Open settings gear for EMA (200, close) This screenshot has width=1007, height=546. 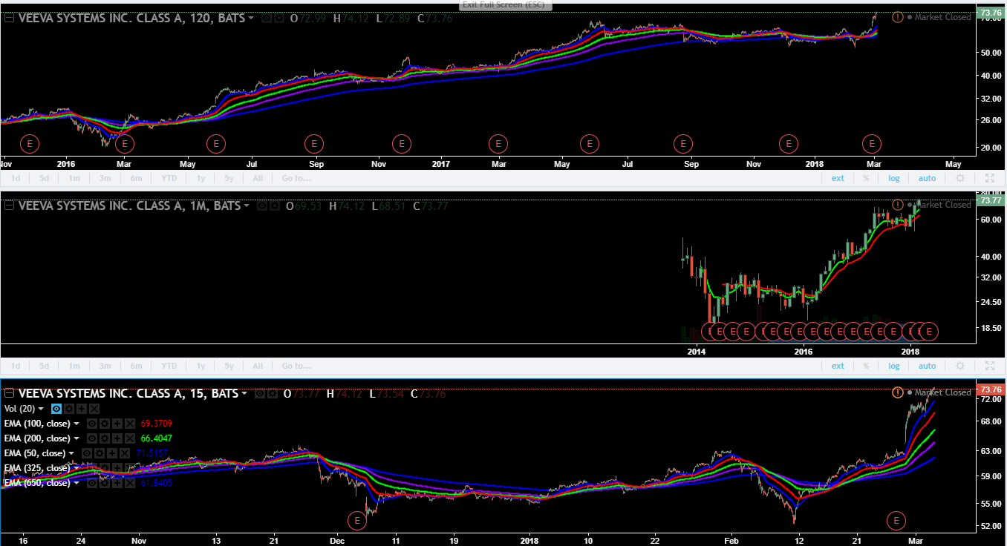pyautogui.click(x=105, y=438)
